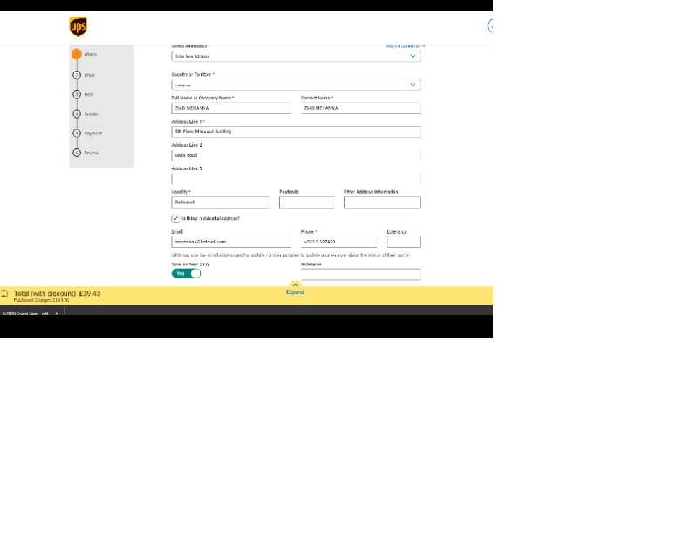Go to step 6 Review circle
This screenshot has width=691, height=534.
(x=77, y=153)
